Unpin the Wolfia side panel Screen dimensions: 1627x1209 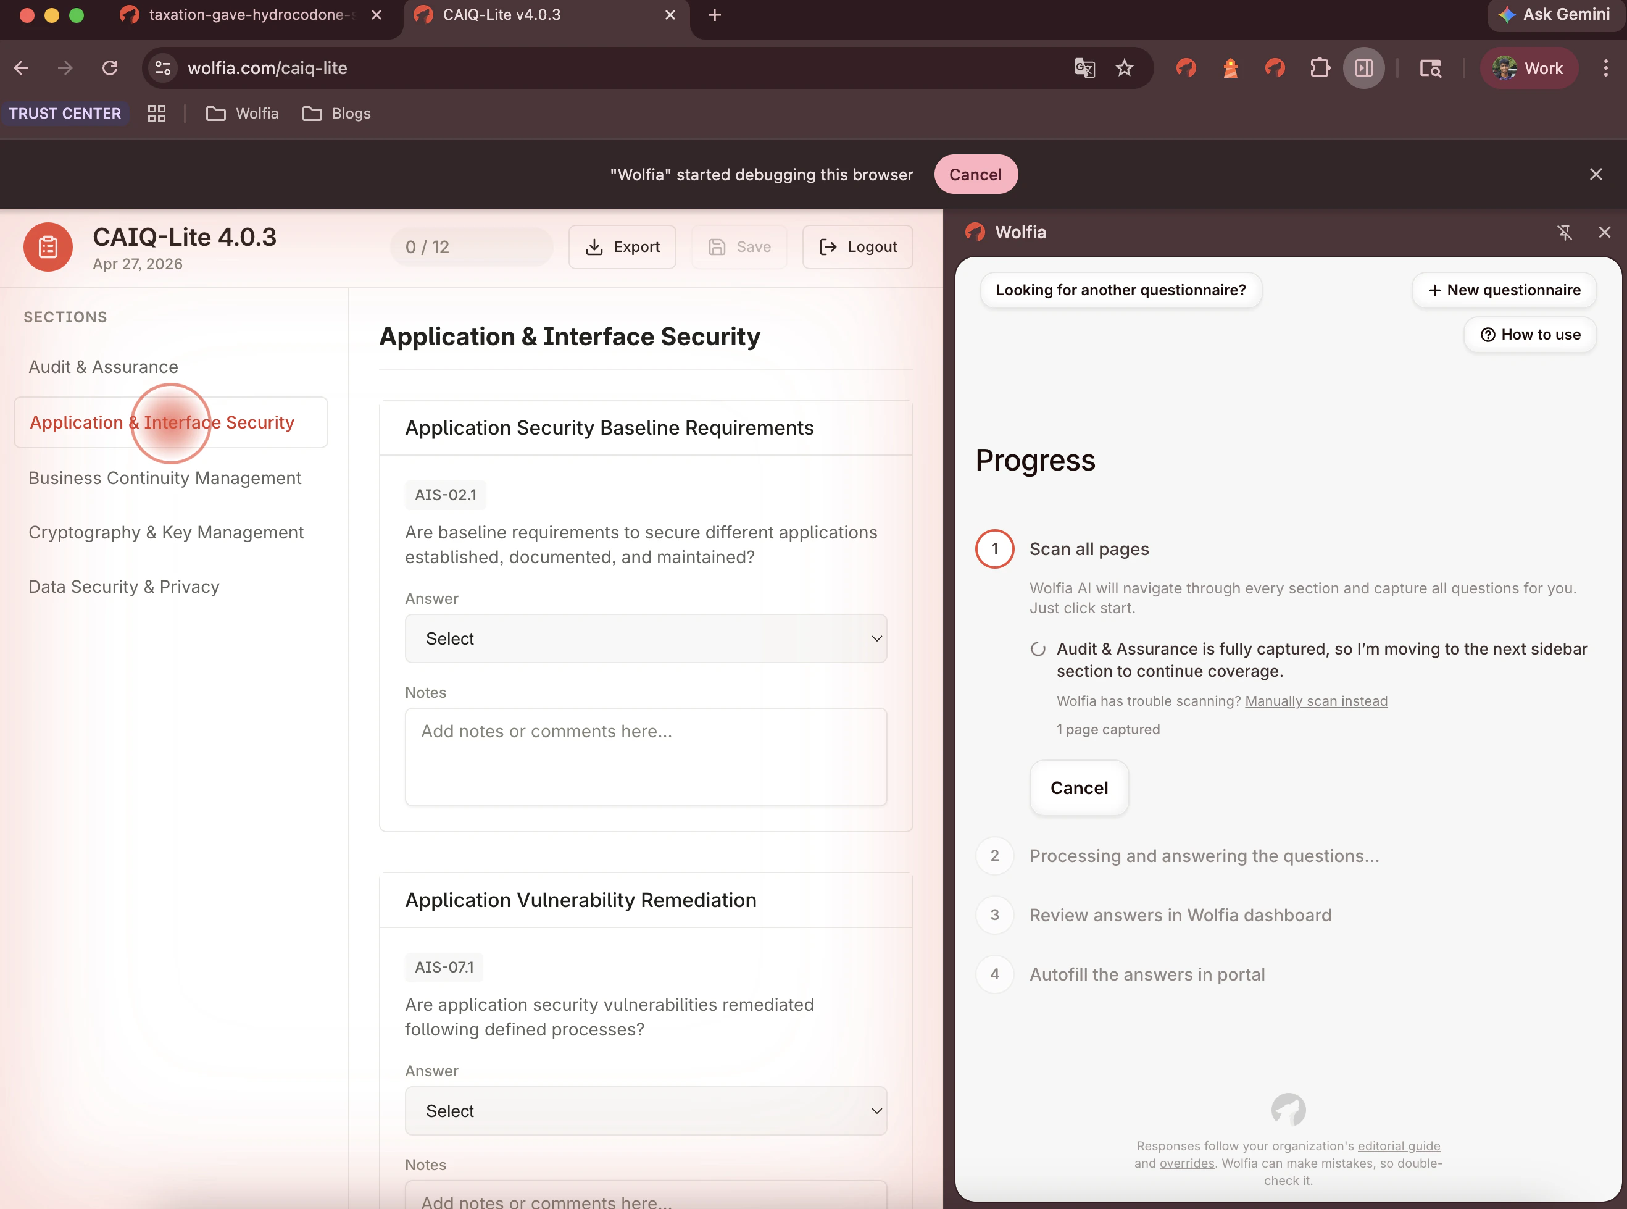click(x=1564, y=232)
